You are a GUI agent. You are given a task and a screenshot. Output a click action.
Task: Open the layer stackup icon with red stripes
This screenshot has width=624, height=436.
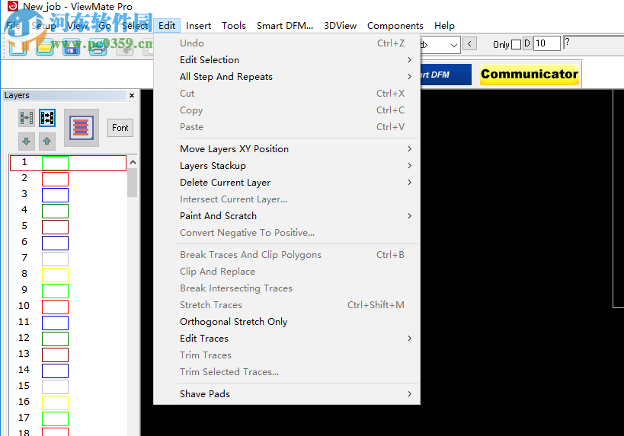click(82, 128)
